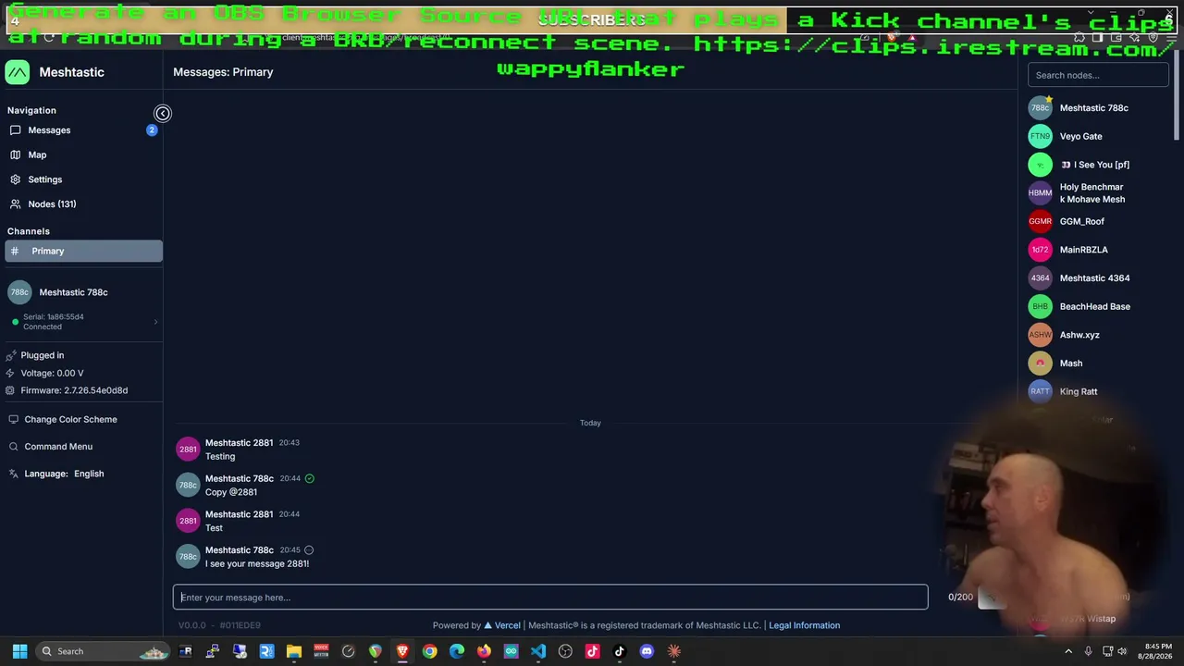Select the BeachHead Base node
This screenshot has width=1184, height=666.
coord(1094,307)
